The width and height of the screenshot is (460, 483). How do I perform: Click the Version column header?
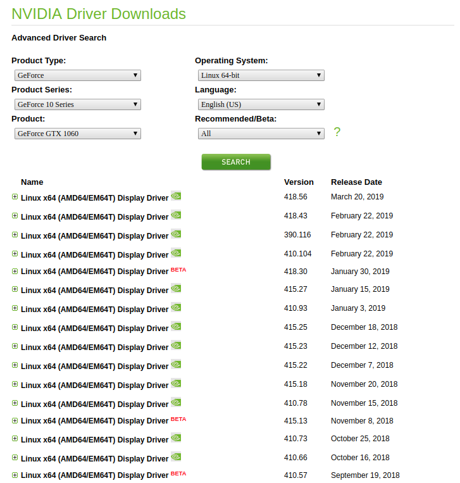(299, 182)
